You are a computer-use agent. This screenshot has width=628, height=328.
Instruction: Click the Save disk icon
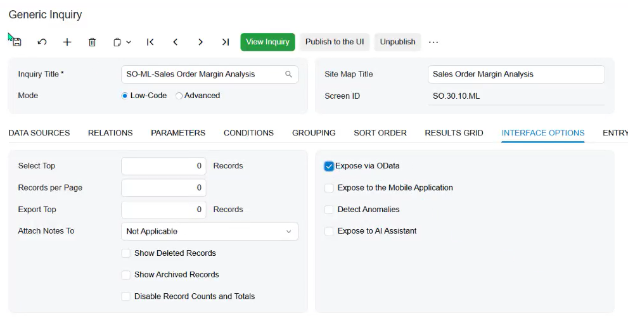[17, 42]
